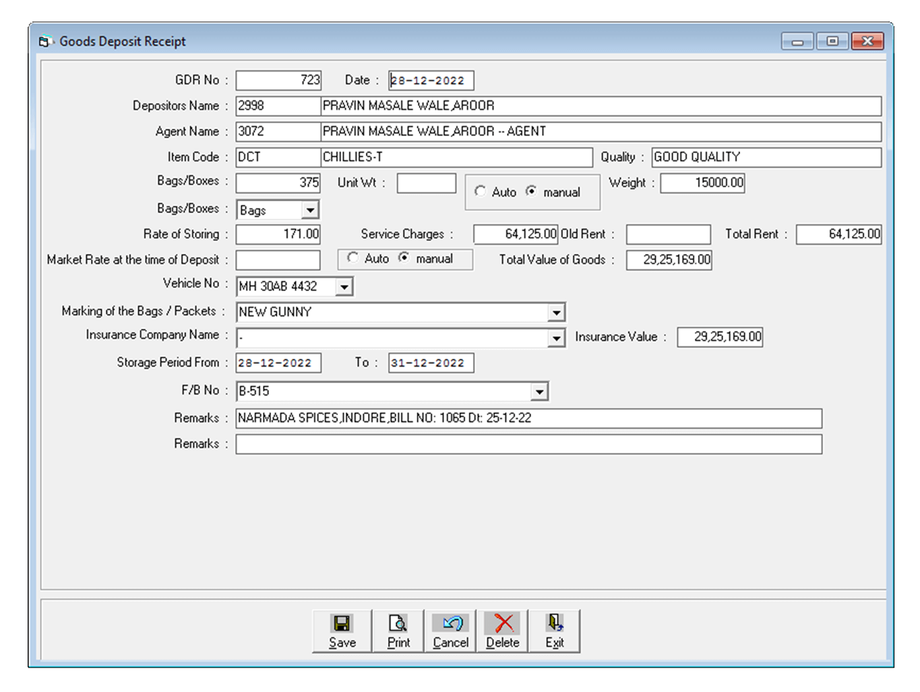Click the Storage Period From date field
Image resolution: width=920 pixels, height=692 pixels.
[278, 363]
